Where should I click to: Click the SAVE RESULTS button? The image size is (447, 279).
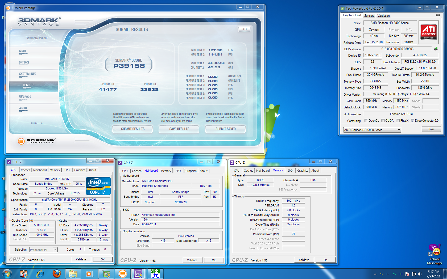pyautogui.click(x=179, y=129)
